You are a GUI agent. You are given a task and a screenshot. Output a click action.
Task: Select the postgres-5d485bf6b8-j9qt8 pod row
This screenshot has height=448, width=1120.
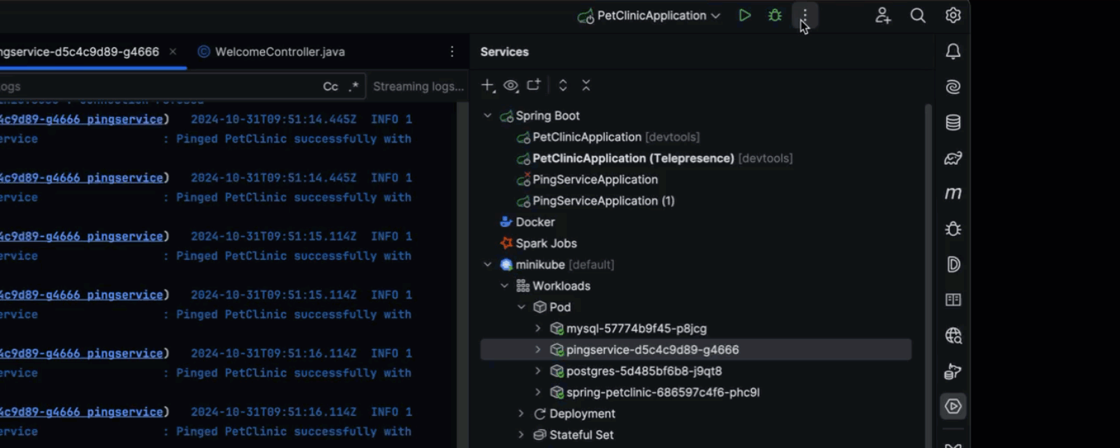pyautogui.click(x=696, y=371)
